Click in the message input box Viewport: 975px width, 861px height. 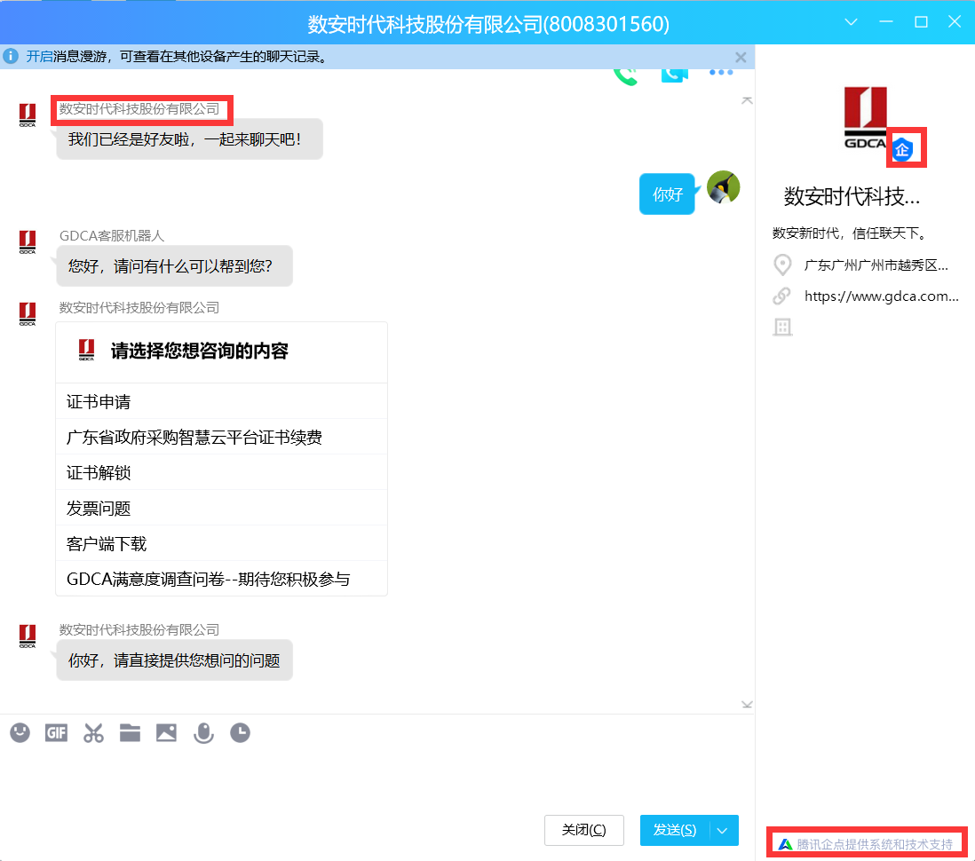pos(377,780)
